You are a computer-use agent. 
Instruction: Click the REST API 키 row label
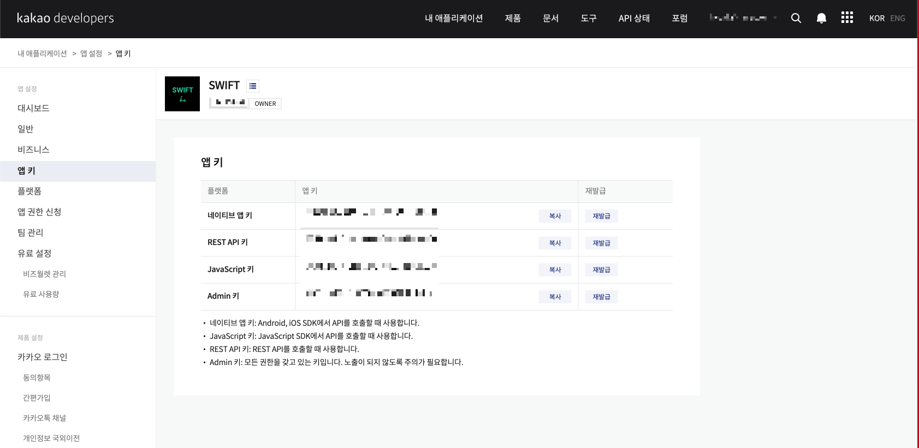point(228,242)
